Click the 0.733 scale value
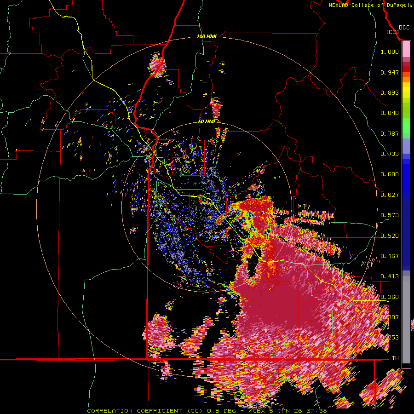This screenshot has width=414, height=414. click(390, 154)
